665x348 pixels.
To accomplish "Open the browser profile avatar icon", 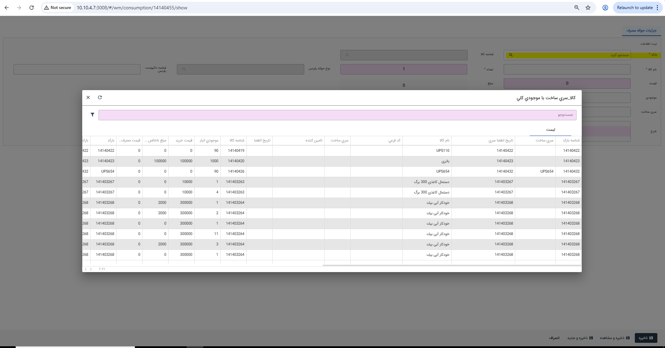I will tap(605, 8).
